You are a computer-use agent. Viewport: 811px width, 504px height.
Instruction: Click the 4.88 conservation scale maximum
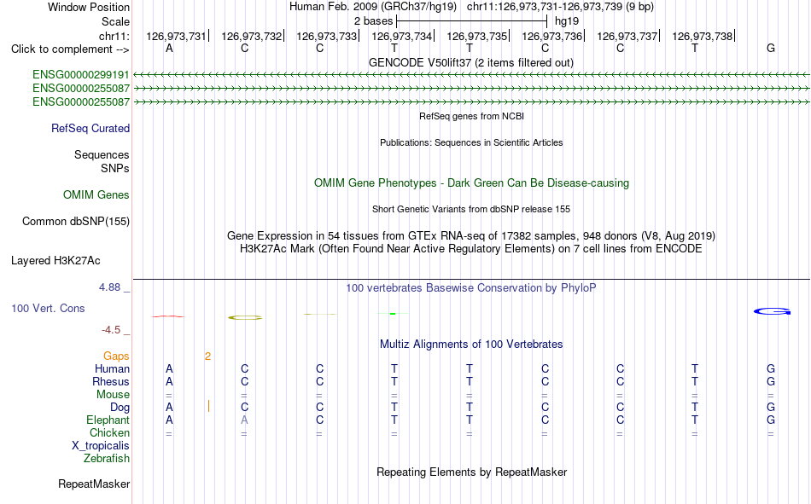(x=109, y=287)
